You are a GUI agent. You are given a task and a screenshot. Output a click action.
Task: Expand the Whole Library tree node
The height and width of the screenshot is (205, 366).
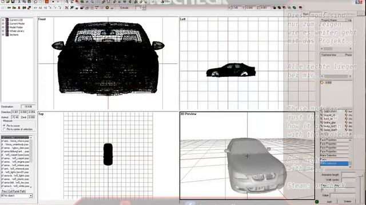pos(3,31)
